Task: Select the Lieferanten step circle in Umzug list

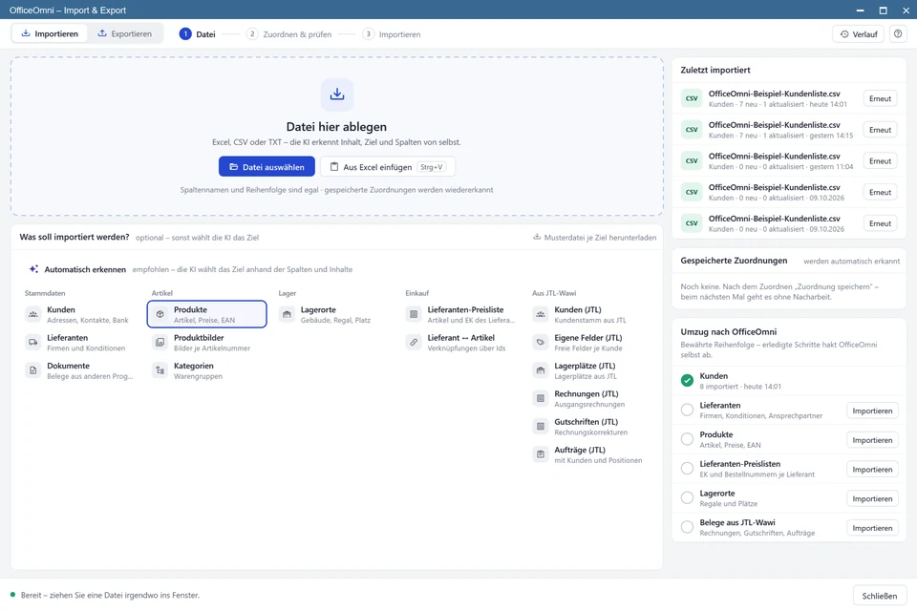Action: coord(687,410)
